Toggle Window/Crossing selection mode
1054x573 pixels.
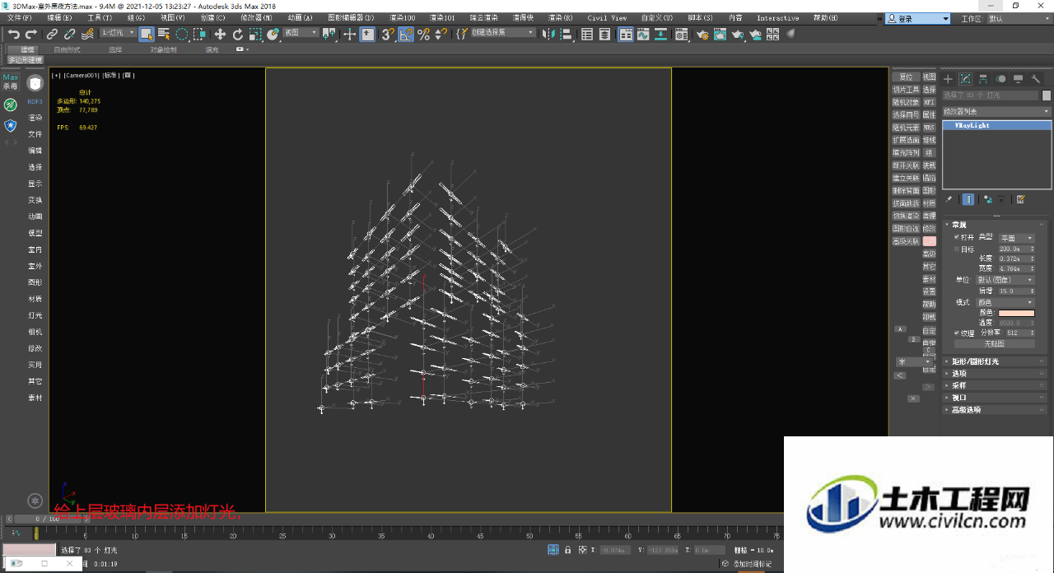[198, 34]
